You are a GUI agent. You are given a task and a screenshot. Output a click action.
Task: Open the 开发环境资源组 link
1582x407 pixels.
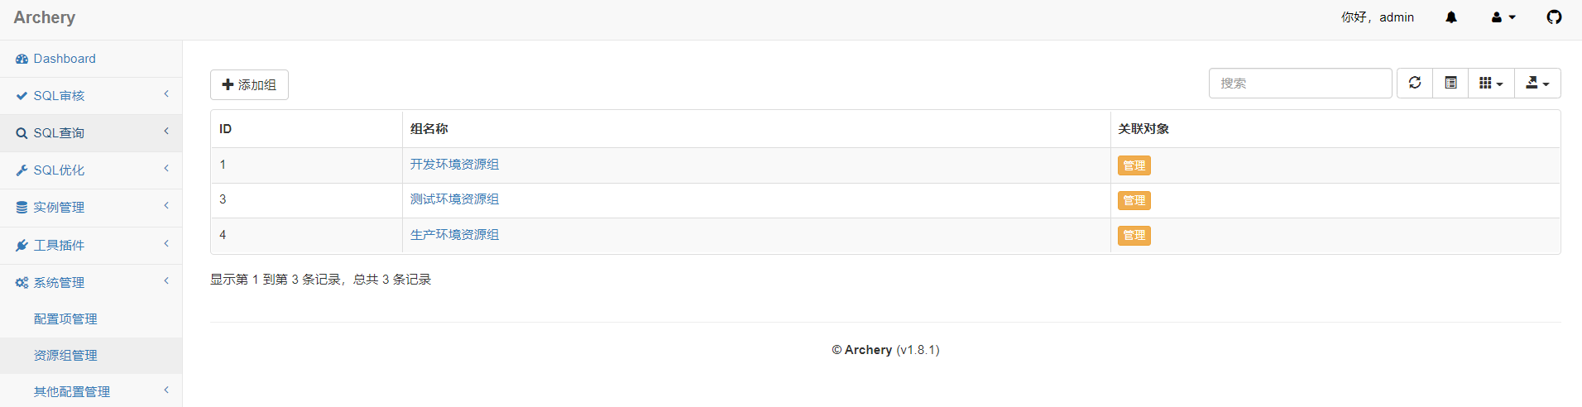pos(454,165)
